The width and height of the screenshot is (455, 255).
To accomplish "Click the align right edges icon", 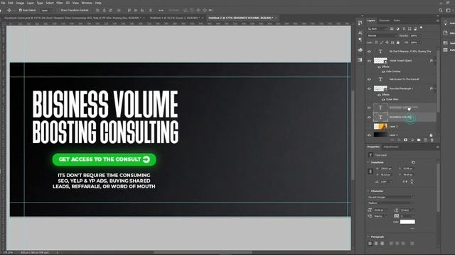I will (x=111, y=10).
